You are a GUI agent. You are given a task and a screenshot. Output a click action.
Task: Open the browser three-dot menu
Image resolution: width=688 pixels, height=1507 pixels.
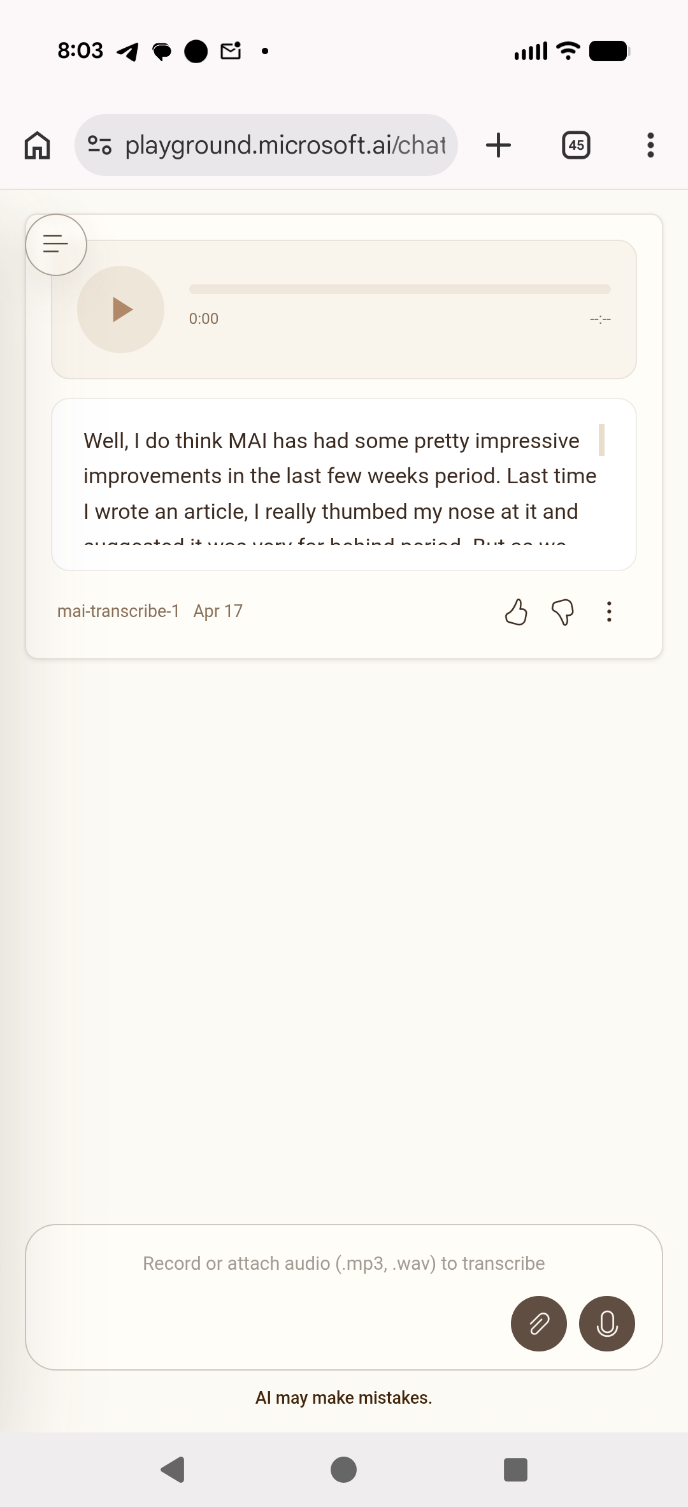(650, 145)
